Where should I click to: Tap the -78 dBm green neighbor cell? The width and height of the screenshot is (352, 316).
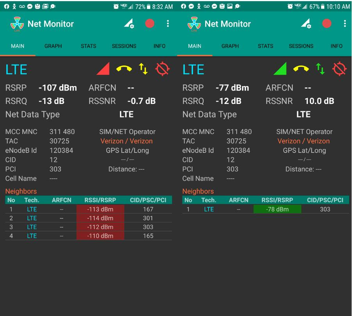pos(277,209)
